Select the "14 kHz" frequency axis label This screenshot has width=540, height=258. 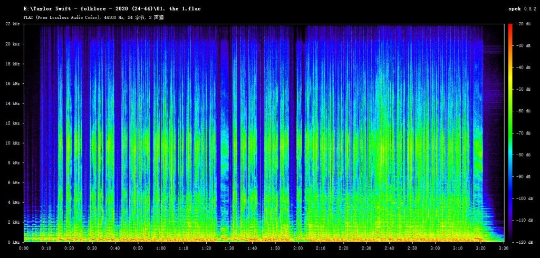tap(13, 103)
